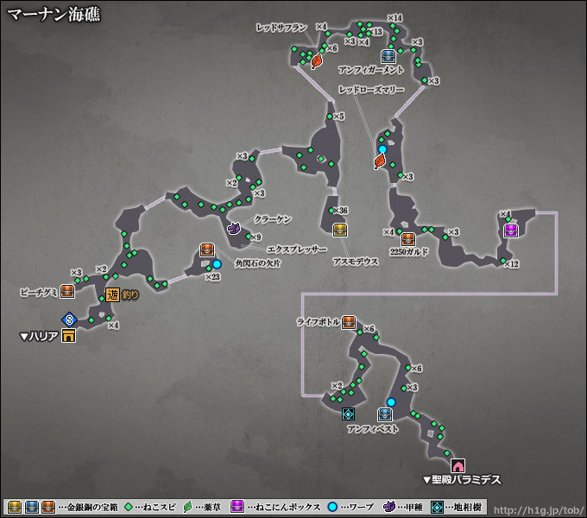
Task: Click the 釣り fishing label
Action: (x=130, y=295)
